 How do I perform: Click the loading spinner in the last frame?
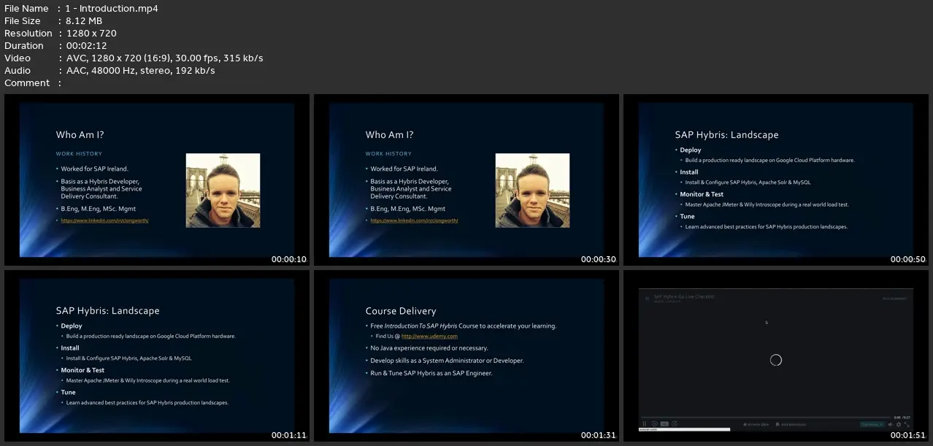point(776,360)
